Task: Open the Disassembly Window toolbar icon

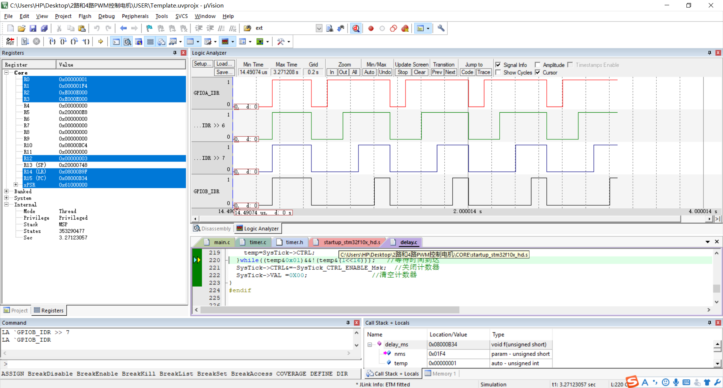Action: point(127,41)
